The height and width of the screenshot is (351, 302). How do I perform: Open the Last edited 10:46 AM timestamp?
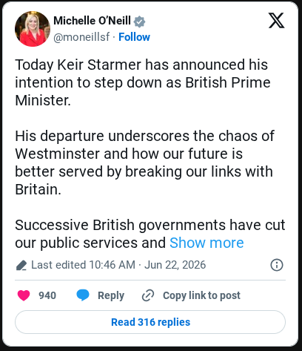[x=83, y=265]
